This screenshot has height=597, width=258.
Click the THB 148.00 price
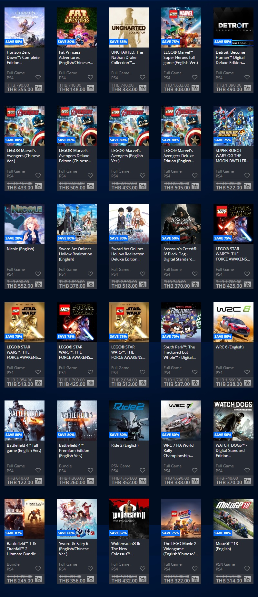tap(72, 90)
